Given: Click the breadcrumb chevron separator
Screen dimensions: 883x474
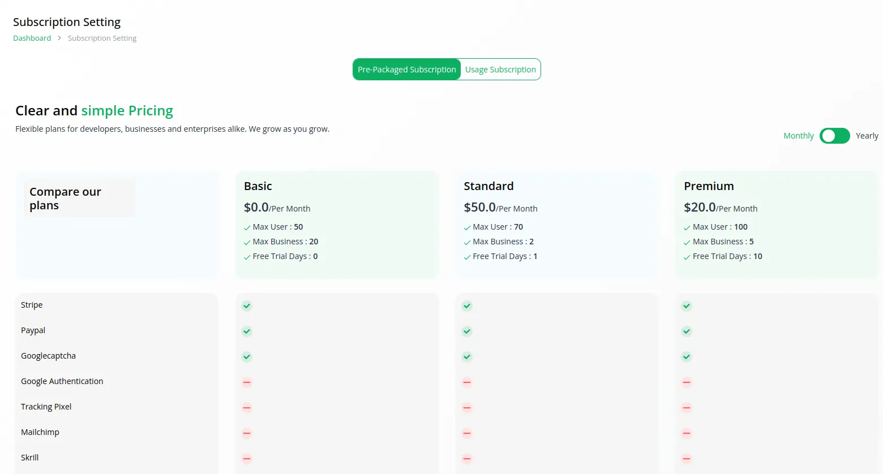Looking at the screenshot, I should pos(59,38).
